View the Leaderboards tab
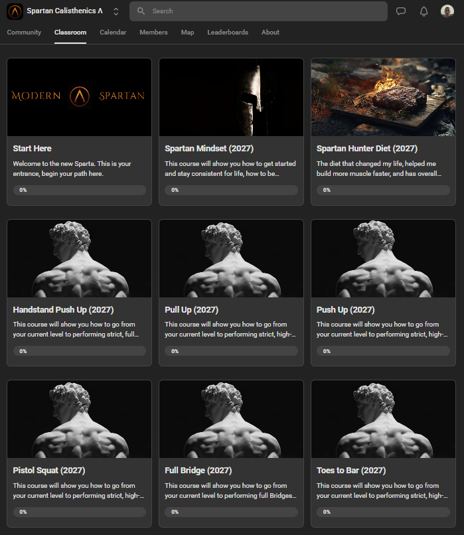 (x=228, y=32)
